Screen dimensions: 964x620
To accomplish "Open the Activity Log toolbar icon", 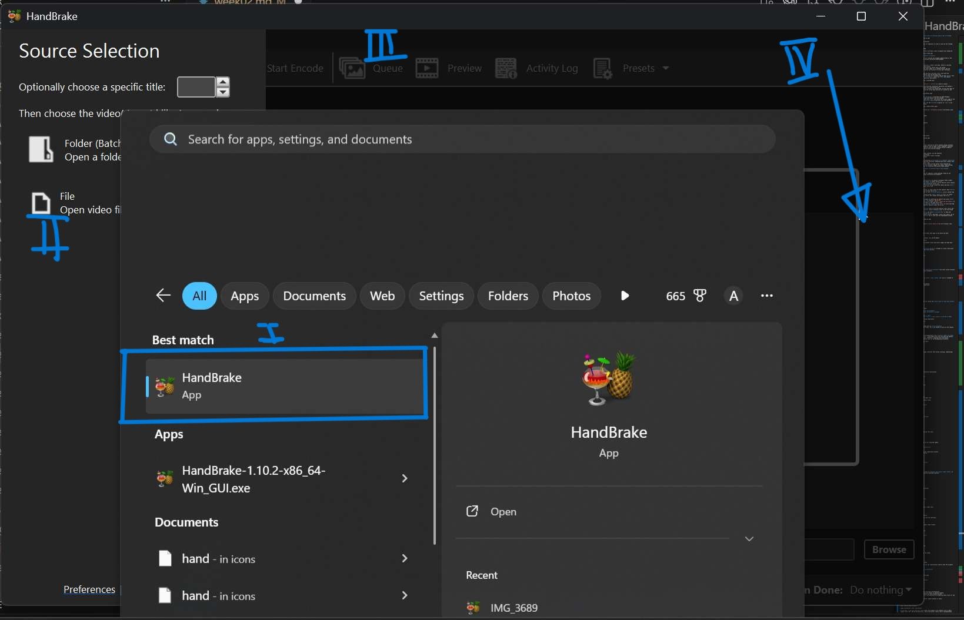I will click(506, 68).
